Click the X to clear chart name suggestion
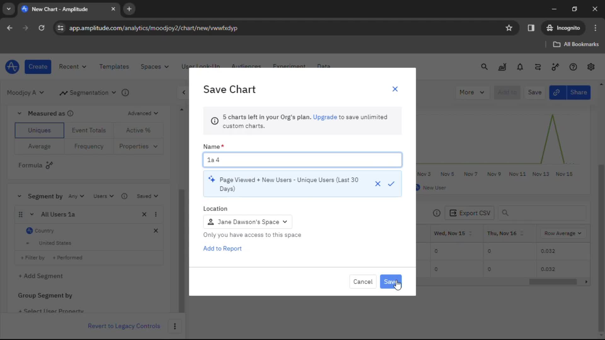Screen dimensions: 605x340 pos(377,184)
